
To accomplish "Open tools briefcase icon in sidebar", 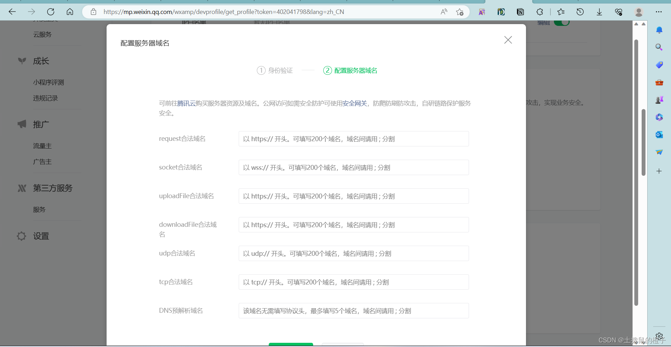I will click(x=659, y=82).
